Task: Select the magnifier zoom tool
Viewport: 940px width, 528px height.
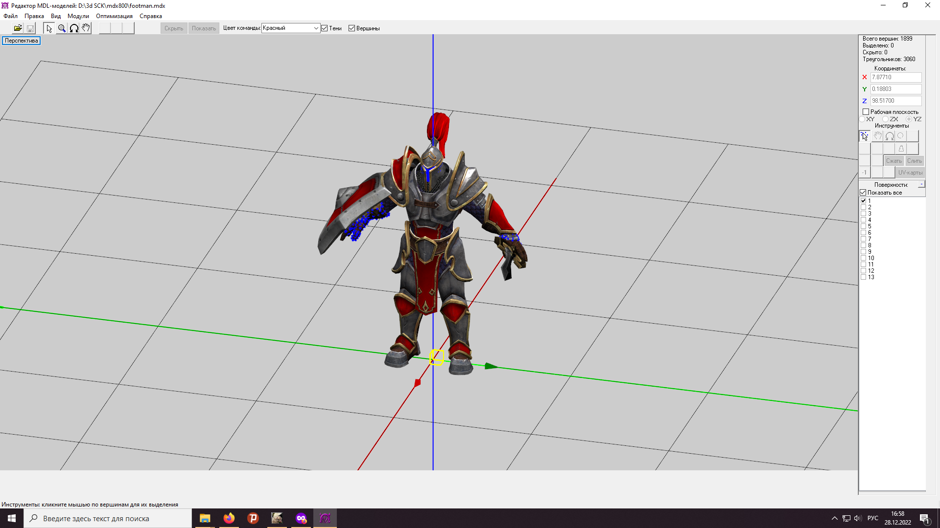Action: point(62,28)
